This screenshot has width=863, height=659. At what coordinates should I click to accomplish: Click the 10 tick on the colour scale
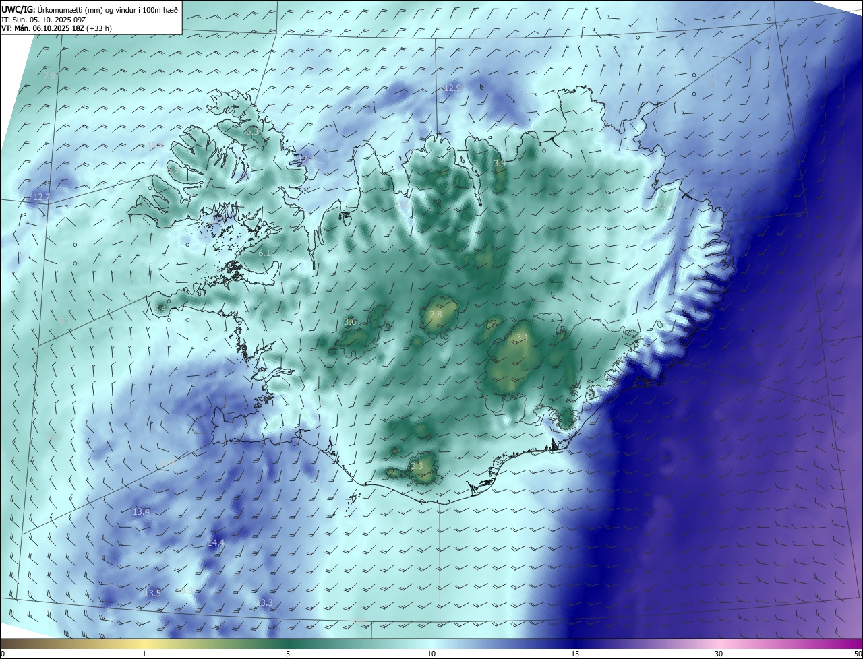tap(431, 654)
